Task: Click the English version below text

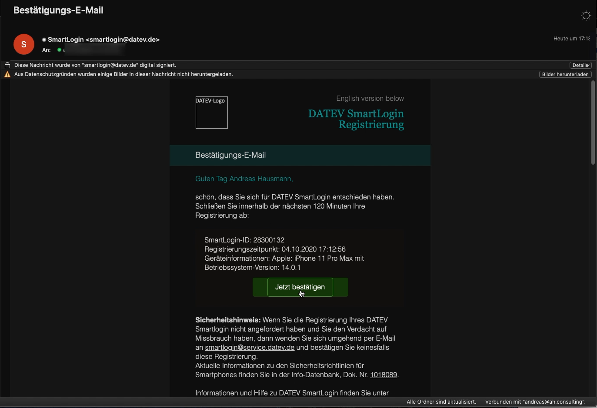Action: tap(370, 99)
